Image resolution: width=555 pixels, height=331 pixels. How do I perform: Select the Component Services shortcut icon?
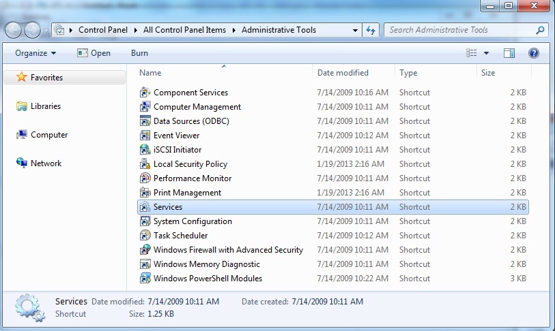[145, 93]
